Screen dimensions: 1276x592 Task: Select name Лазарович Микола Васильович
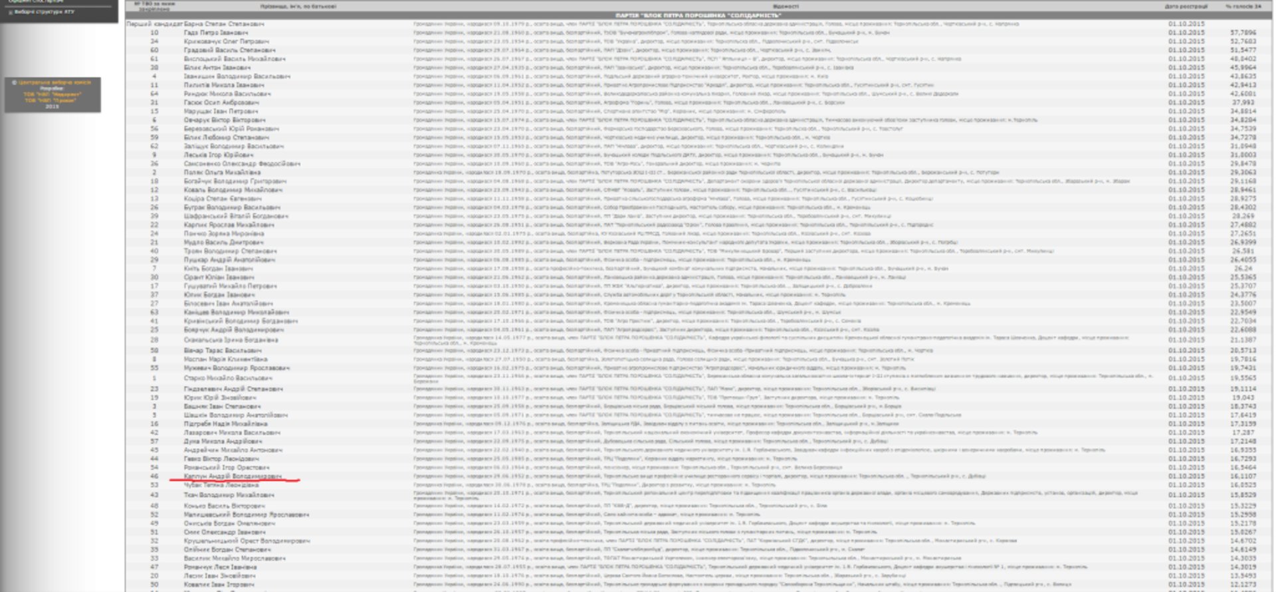[232, 433]
